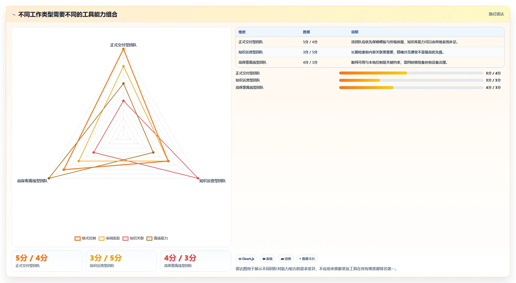
Task: Click the 正式交付型团队 progress bar
Action: 411,73
